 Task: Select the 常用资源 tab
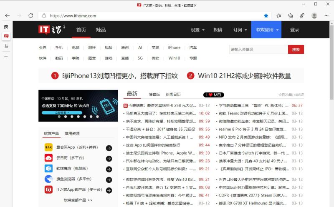click(72, 133)
